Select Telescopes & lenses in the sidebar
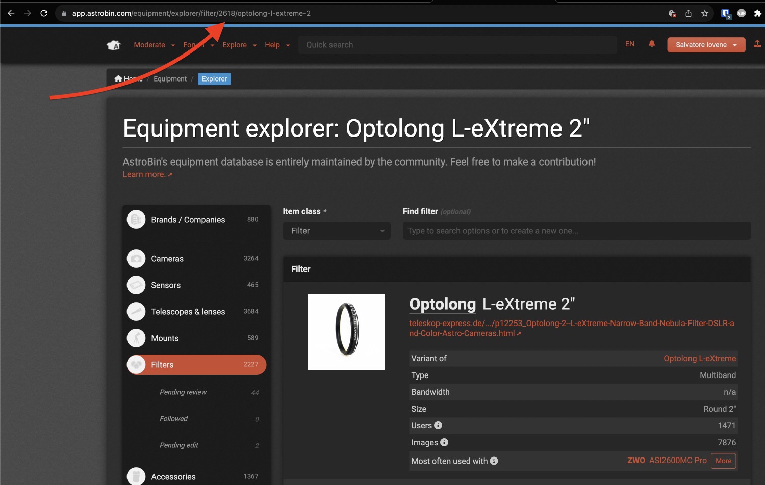 (196, 312)
